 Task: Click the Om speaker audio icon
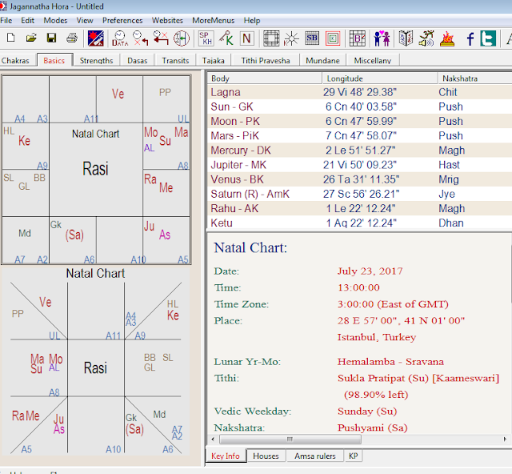pos(426,38)
